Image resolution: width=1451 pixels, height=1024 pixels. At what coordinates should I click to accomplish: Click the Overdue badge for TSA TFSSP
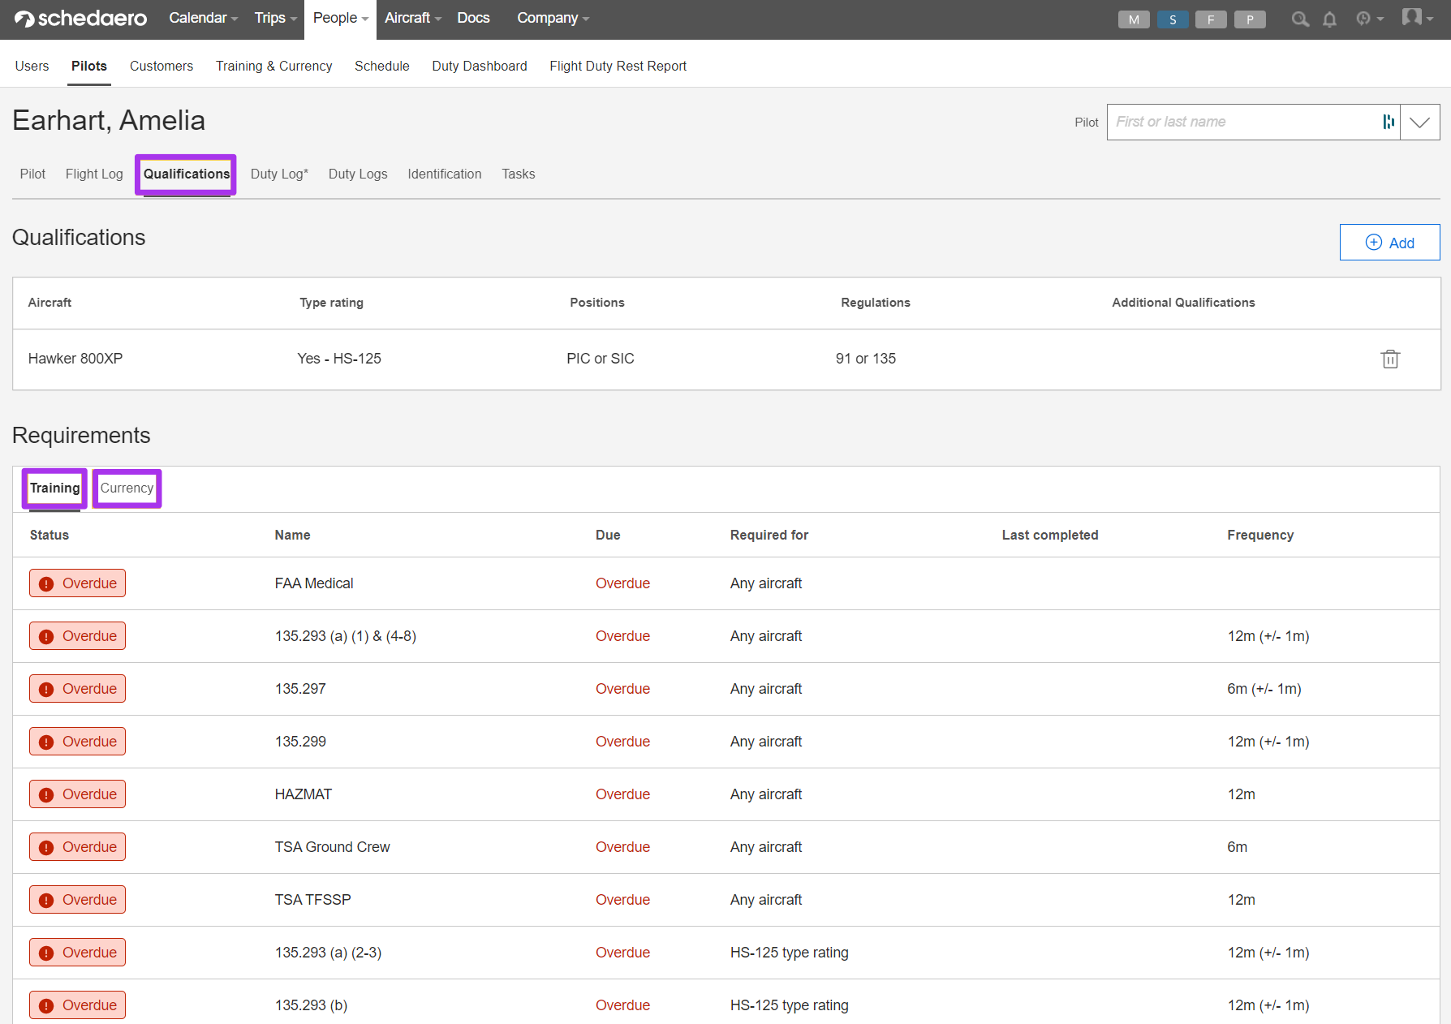tap(78, 900)
